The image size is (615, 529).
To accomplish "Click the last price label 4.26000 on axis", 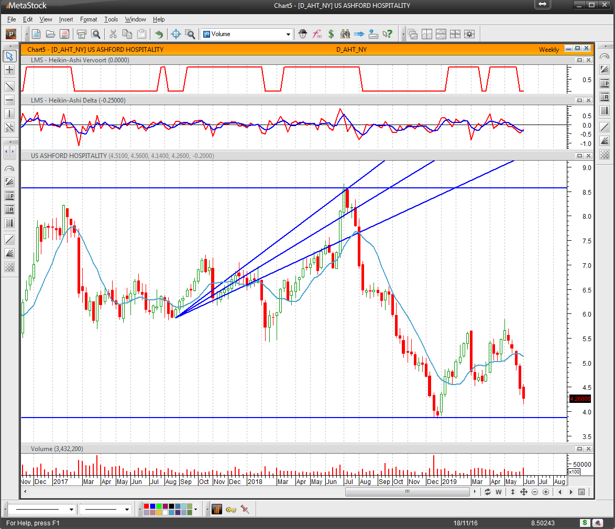I will tap(580, 399).
